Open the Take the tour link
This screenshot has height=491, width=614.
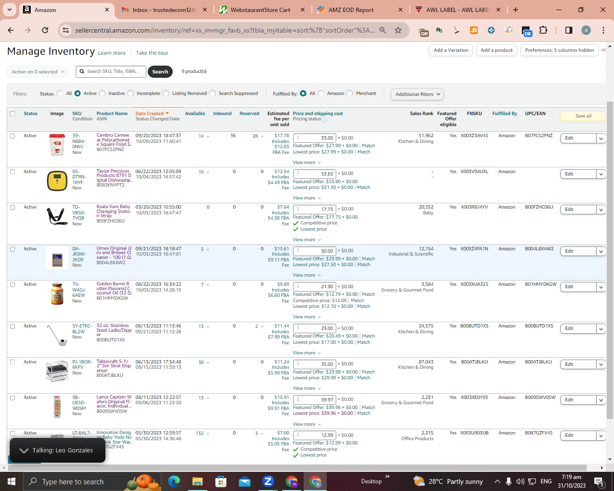coord(152,53)
